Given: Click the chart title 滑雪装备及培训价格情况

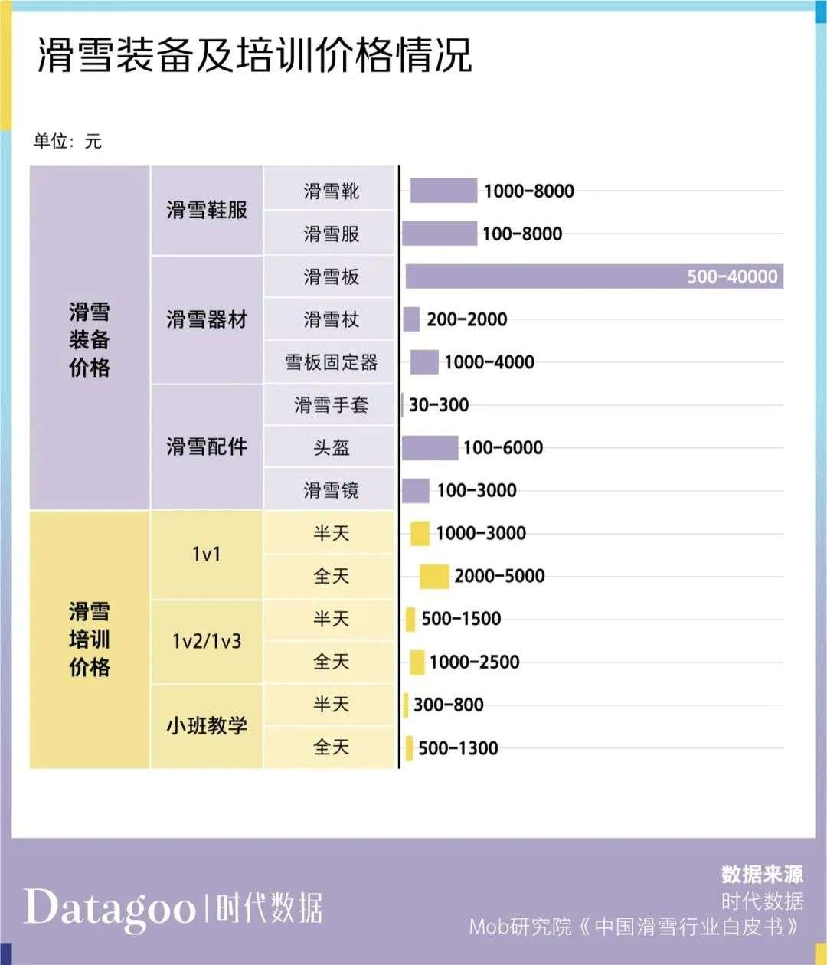Looking at the screenshot, I should pyautogui.click(x=255, y=55).
